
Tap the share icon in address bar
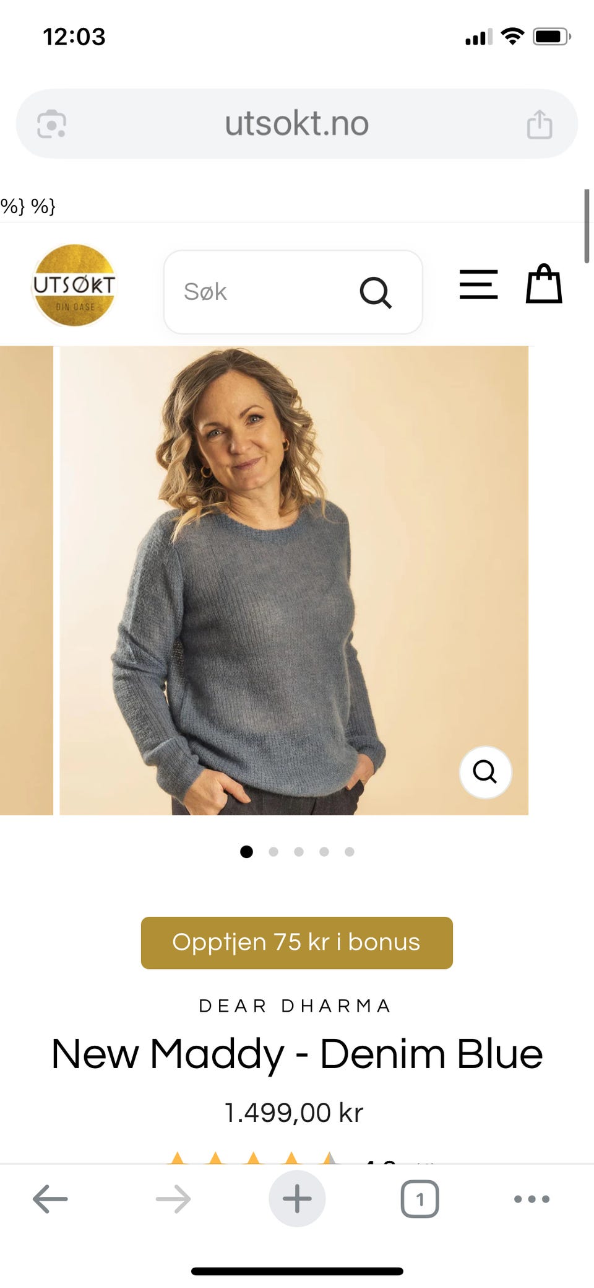(x=540, y=124)
